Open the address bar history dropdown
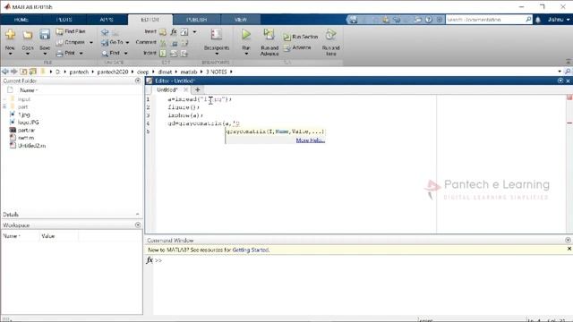The image size is (573, 322). point(560,72)
